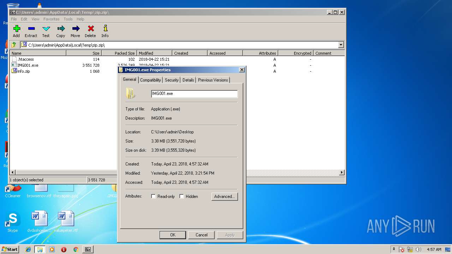Open the Edit menu
The width and height of the screenshot is (452, 254).
[24, 19]
